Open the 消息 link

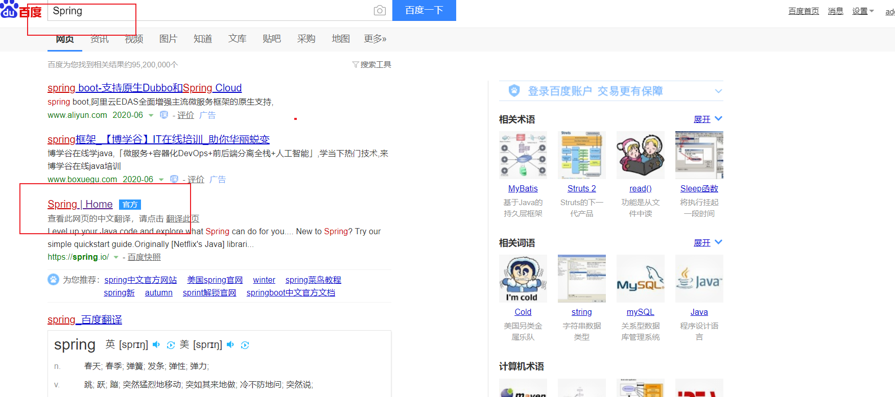coord(836,11)
